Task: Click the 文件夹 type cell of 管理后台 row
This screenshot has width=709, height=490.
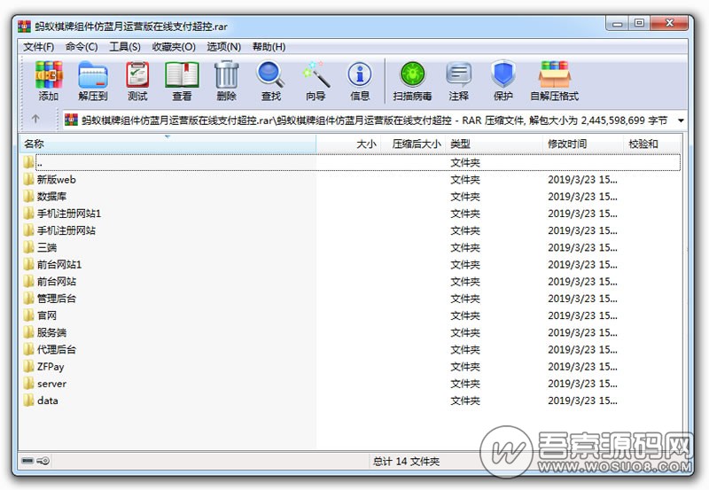Action: (x=464, y=299)
